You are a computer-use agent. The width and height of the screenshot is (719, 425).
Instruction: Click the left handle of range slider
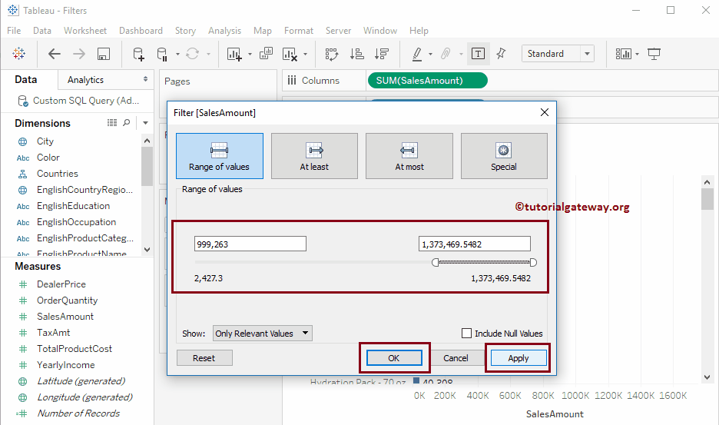[436, 262]
